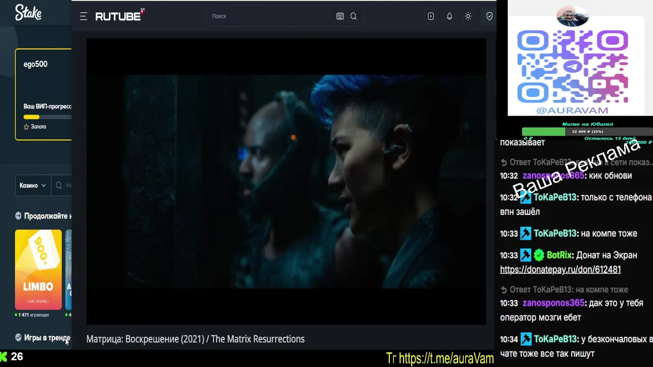Click the @AURAVAM label under the QR code
The height and width of the screenshot is (367, 653).
point(572,110)
